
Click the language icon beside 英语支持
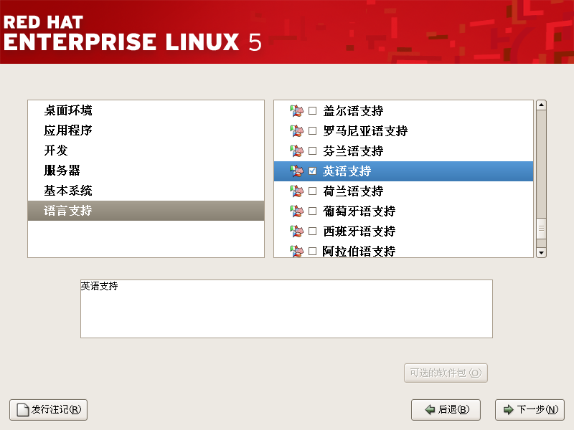pos(296,171)
